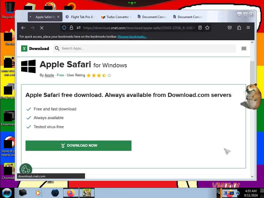264x198 pixels.
Task: Click the 'Always available' list item
Action: (49, 118)
